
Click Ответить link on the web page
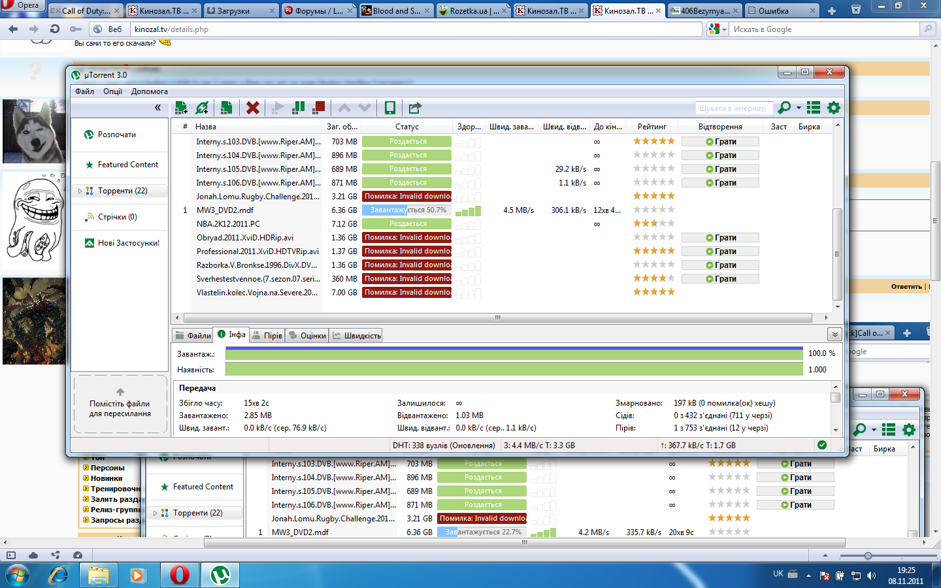pos(906,286)
